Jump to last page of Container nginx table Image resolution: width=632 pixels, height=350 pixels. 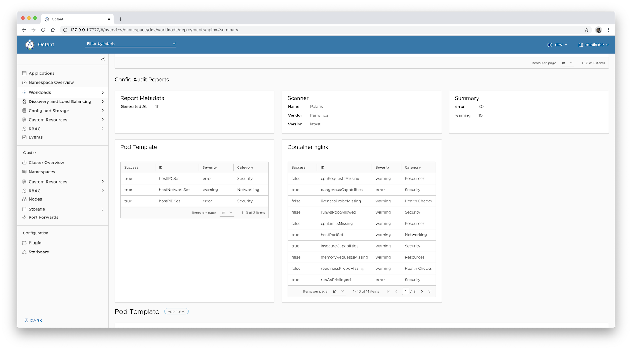coord(430,292)
